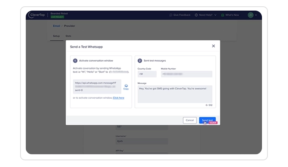Click the JD user avatar
Viewport: 288px width, 167px height.
pyautogui.click(x=251, y=15)
